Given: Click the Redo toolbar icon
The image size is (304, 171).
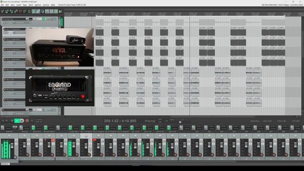Looking at the screenshot, I should [25, 11].
